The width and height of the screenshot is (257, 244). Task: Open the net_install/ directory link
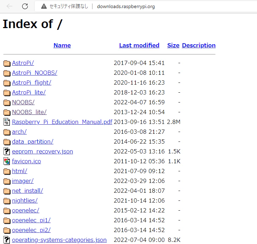click(x=27, y=191)
